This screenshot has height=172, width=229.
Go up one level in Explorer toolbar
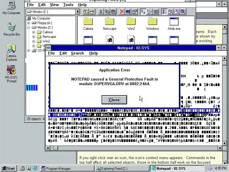click(x=86, y=12)
